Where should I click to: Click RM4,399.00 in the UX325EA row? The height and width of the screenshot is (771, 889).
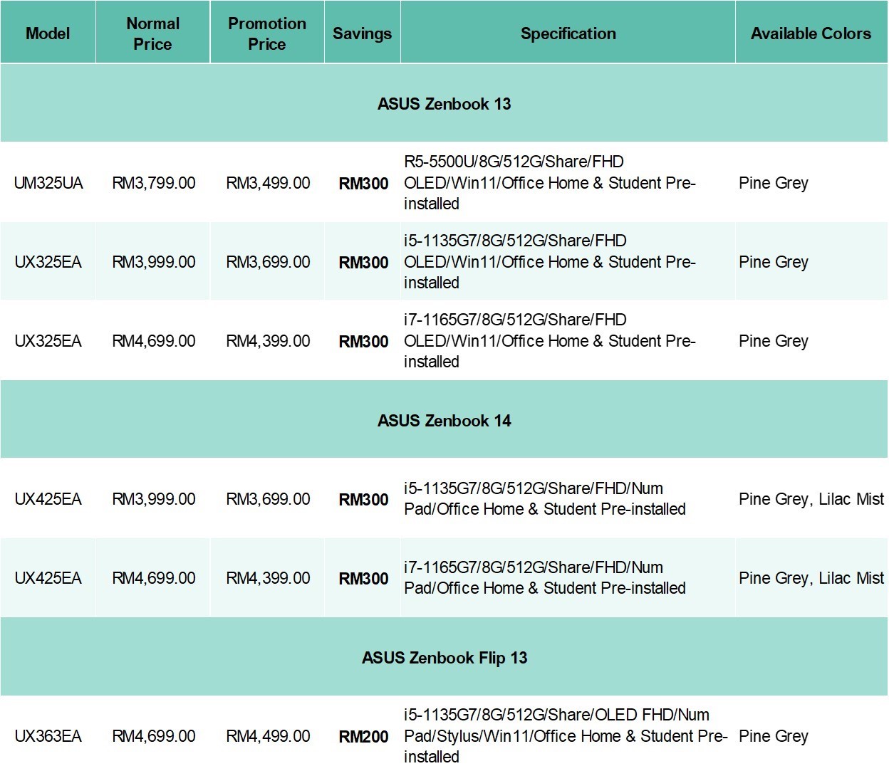[x=268, y=341]
